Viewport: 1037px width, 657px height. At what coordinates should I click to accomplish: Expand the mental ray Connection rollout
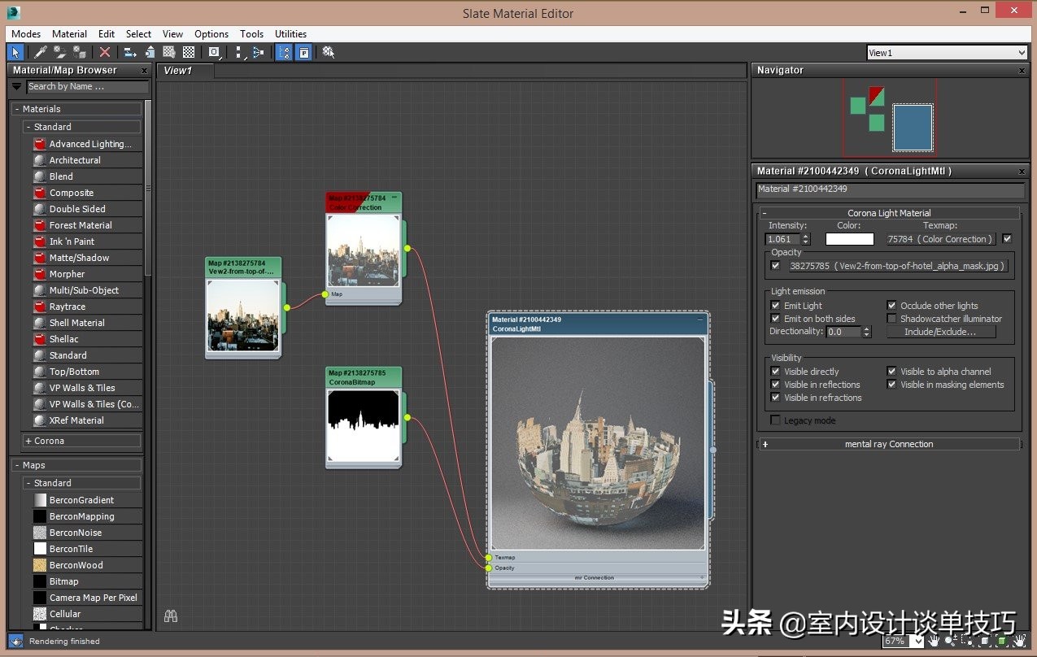point(888,444)
